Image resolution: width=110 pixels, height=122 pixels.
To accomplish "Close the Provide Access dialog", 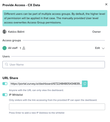I will tap(106, 4).
